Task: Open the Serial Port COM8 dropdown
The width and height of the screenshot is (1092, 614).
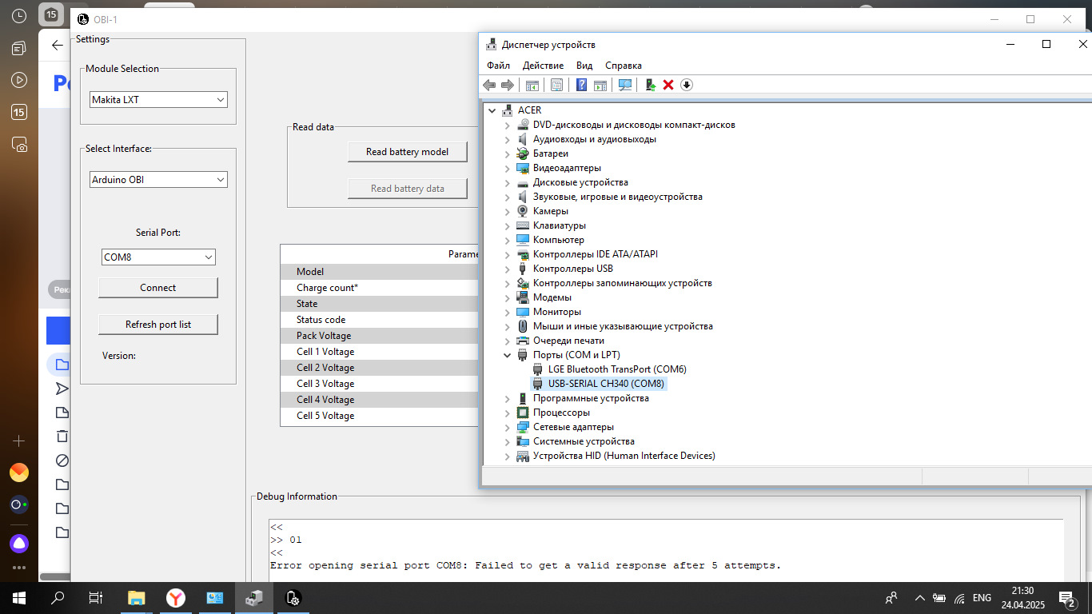Action: click(158, 257)
